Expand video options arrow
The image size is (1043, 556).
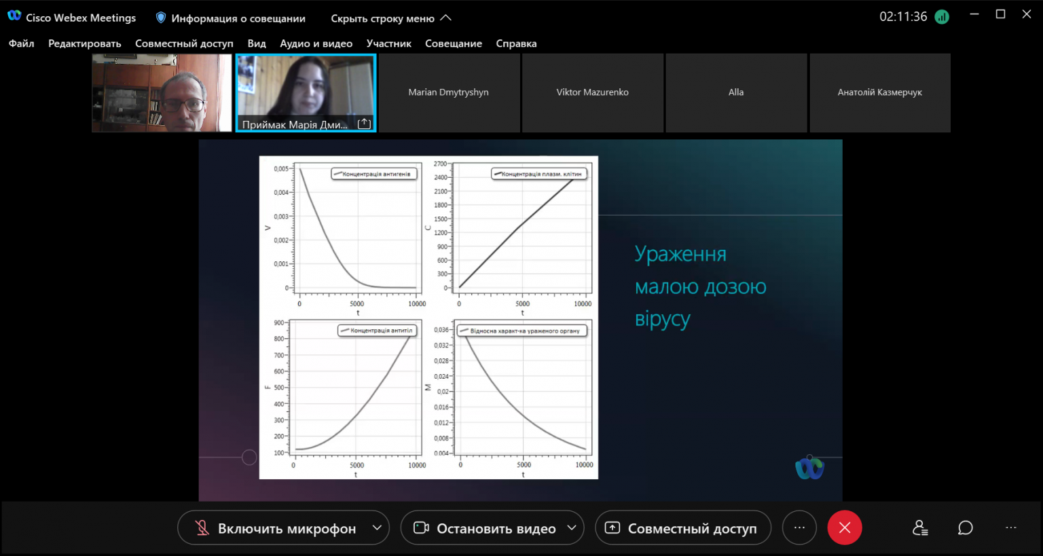point(572,527)
